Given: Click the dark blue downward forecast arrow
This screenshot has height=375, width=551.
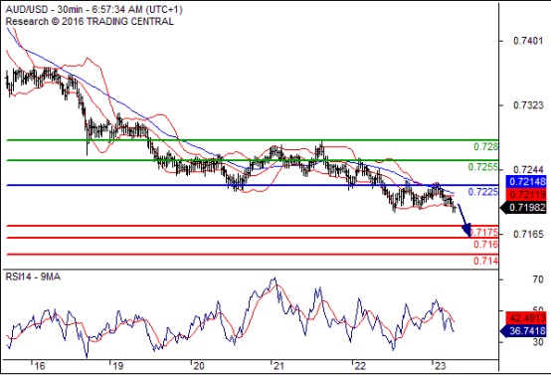Looking at the screenshot, I should pyautogui.click(x=464, y=219).
